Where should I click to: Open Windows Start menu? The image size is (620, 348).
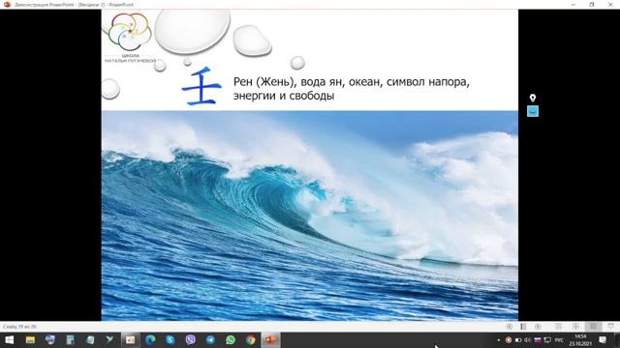pyautogui.click(x=10, y=339)
